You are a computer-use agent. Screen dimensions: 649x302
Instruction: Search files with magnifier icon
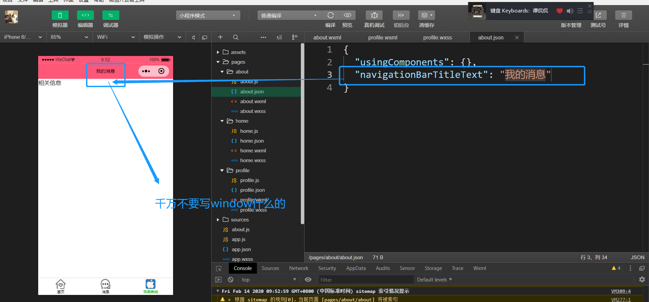coord(236,37)
